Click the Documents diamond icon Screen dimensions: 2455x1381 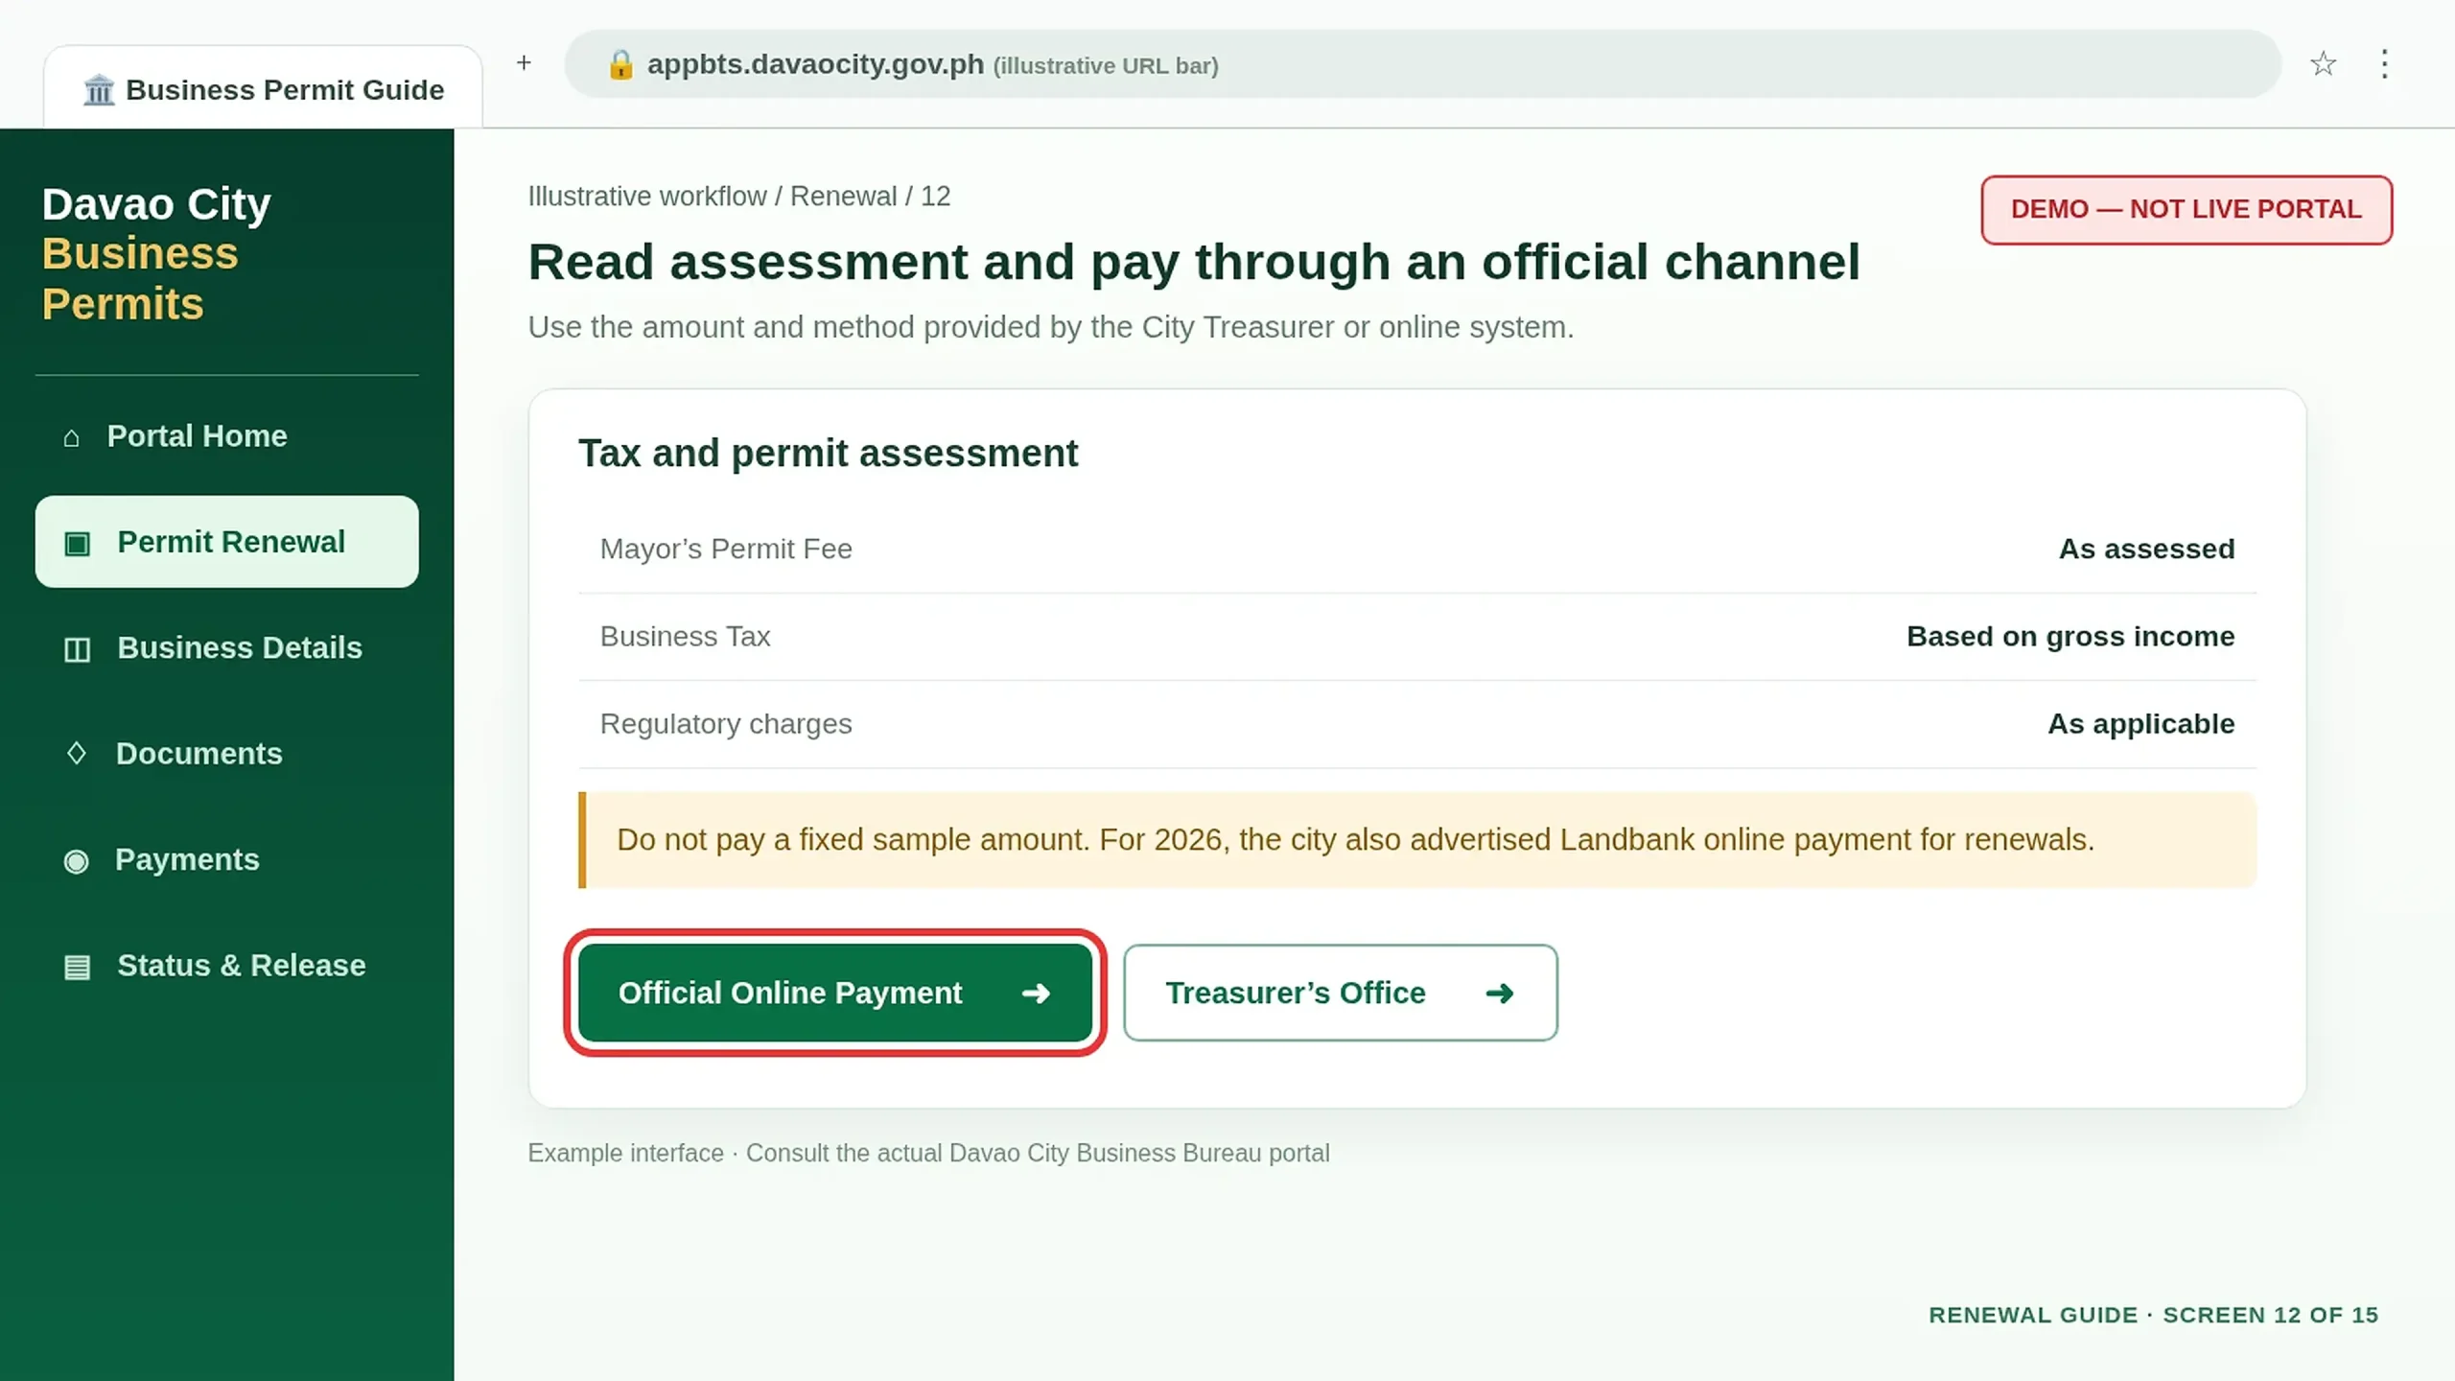click(77, 754)
